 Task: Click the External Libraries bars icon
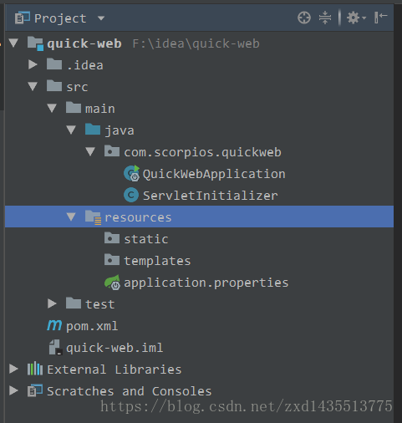[x=35, y=369]
